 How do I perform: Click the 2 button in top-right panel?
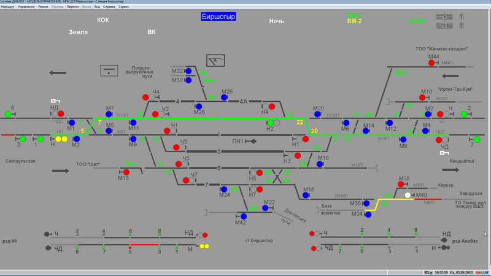(462, 25)
